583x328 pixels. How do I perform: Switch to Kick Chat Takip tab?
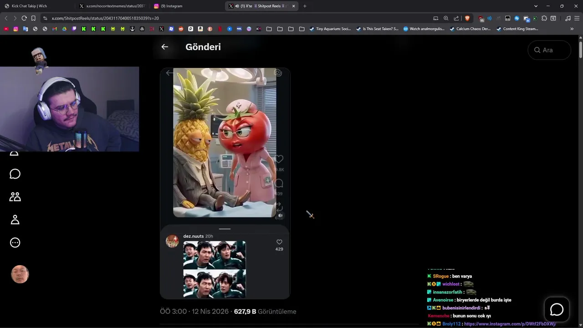[37, 6]
